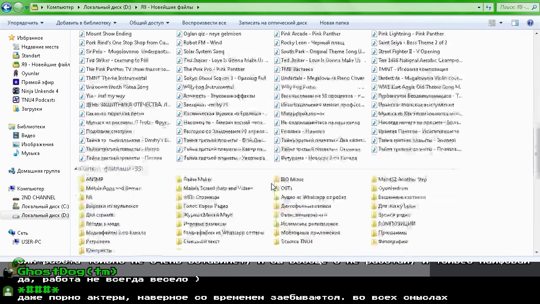Open the recent pages dropdown beside Forward
This screenshot has width=540, height=304.
point(27,7)
